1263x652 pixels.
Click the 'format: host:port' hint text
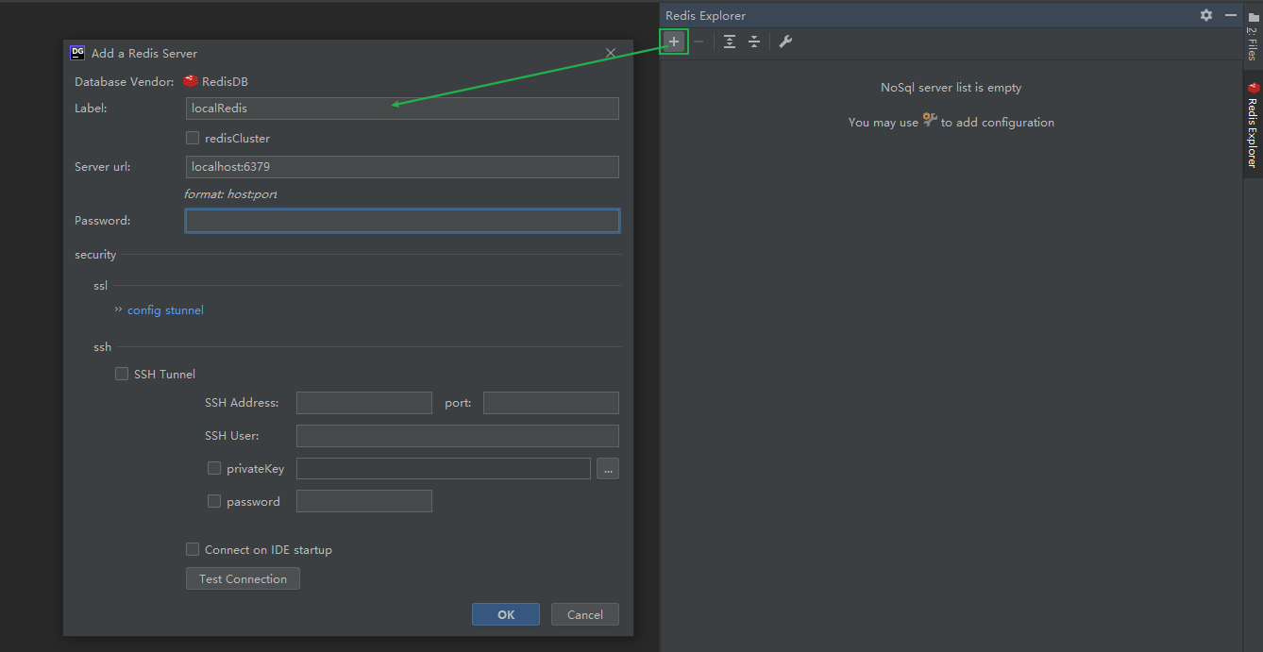click(x=230, y=194)
